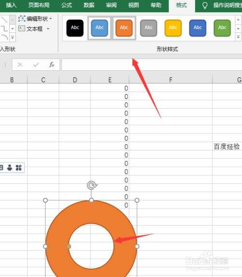The width and height of the screenshot is (242, 277).
Task: Expand the shape styles gallery more button
Action: coord(238,37)
